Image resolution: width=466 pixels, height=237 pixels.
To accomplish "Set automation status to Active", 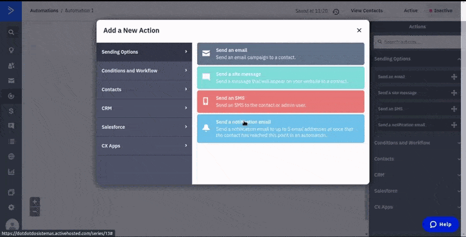I will (x=410, y=11).
